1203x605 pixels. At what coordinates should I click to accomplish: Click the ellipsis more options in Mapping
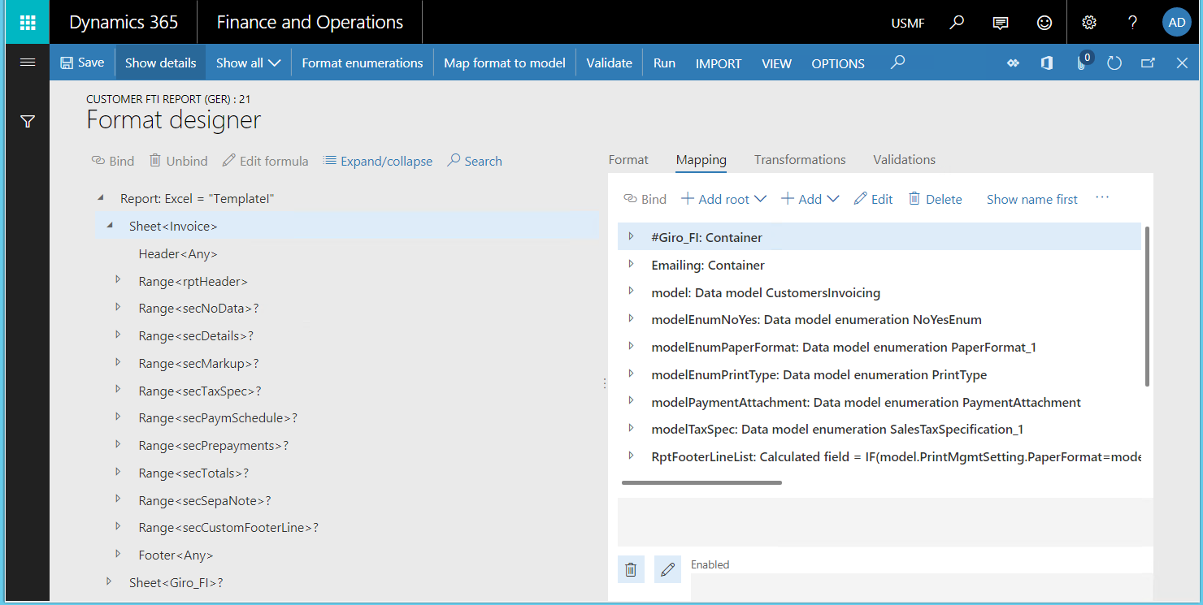[x=1102, y=197]
